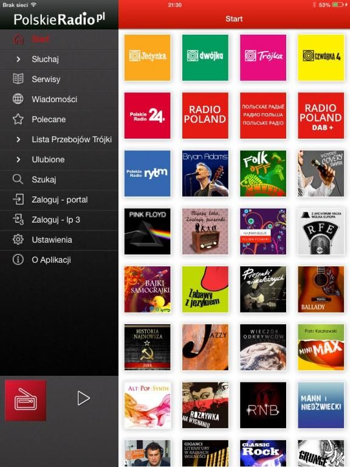Image resolution: width=350 pixels, height=467 pixels.
Task: Open the Czwórka 4 station tile
Action: click(321, 58)
